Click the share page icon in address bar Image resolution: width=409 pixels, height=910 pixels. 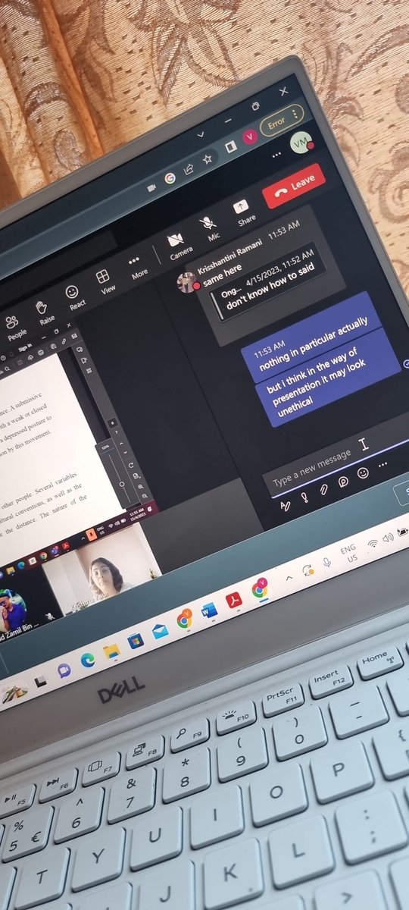click(x=189, y=168)
